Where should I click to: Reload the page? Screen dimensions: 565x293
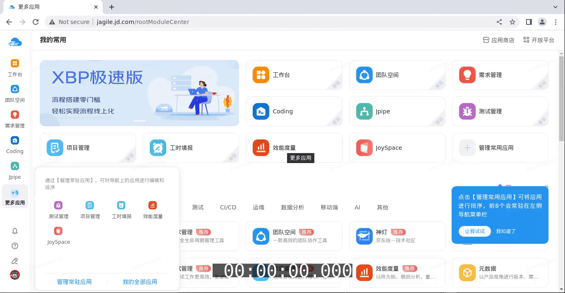(36, 22)
